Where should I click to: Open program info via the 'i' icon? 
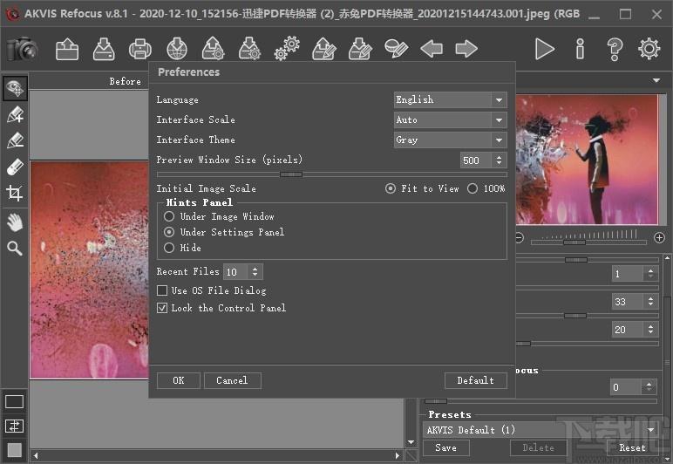(x=580, y=49)
